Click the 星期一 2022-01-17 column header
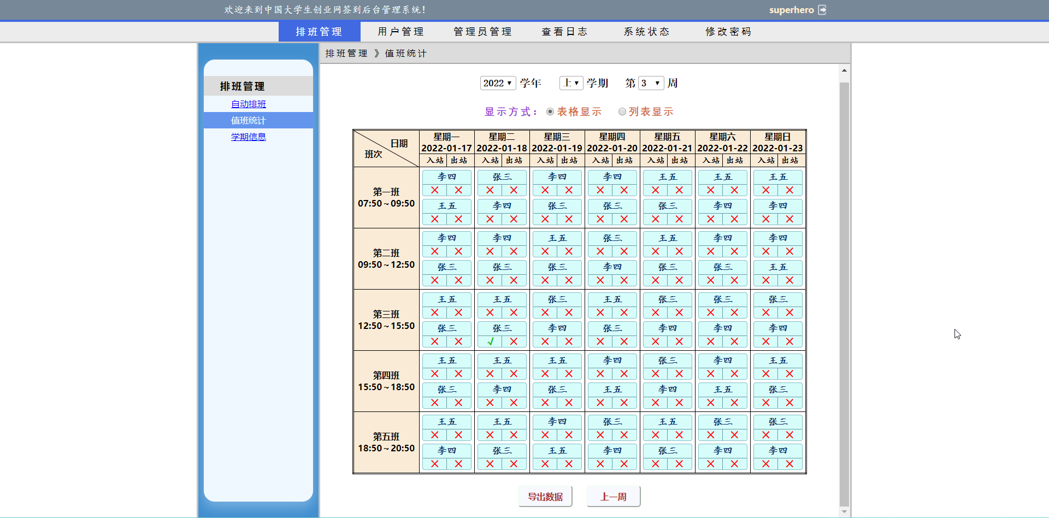 point(446,142)
